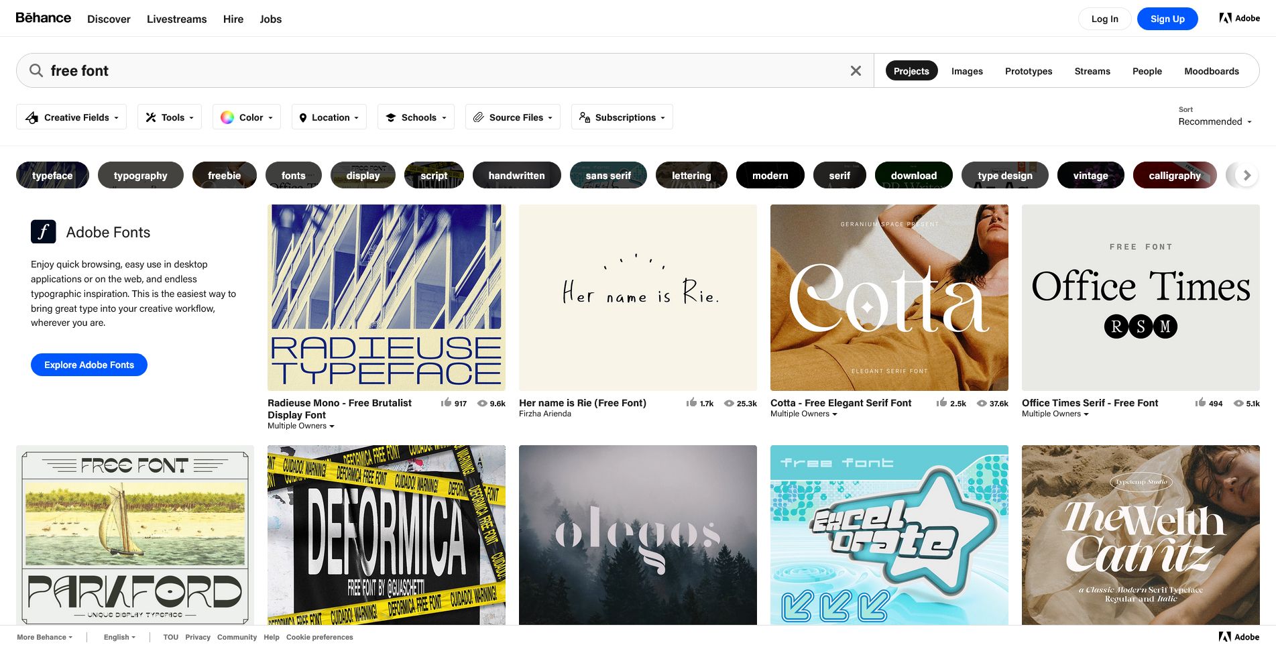
Task: Click thumbs-up icon on Cotta font project
Action: (x=941, y=402)
